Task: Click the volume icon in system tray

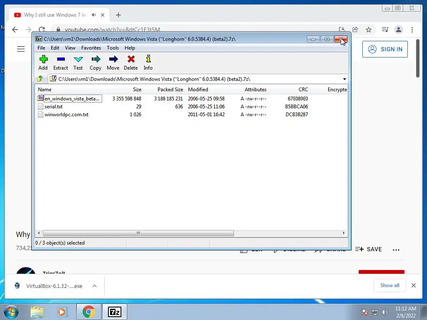Action: (x=385, y=312)
